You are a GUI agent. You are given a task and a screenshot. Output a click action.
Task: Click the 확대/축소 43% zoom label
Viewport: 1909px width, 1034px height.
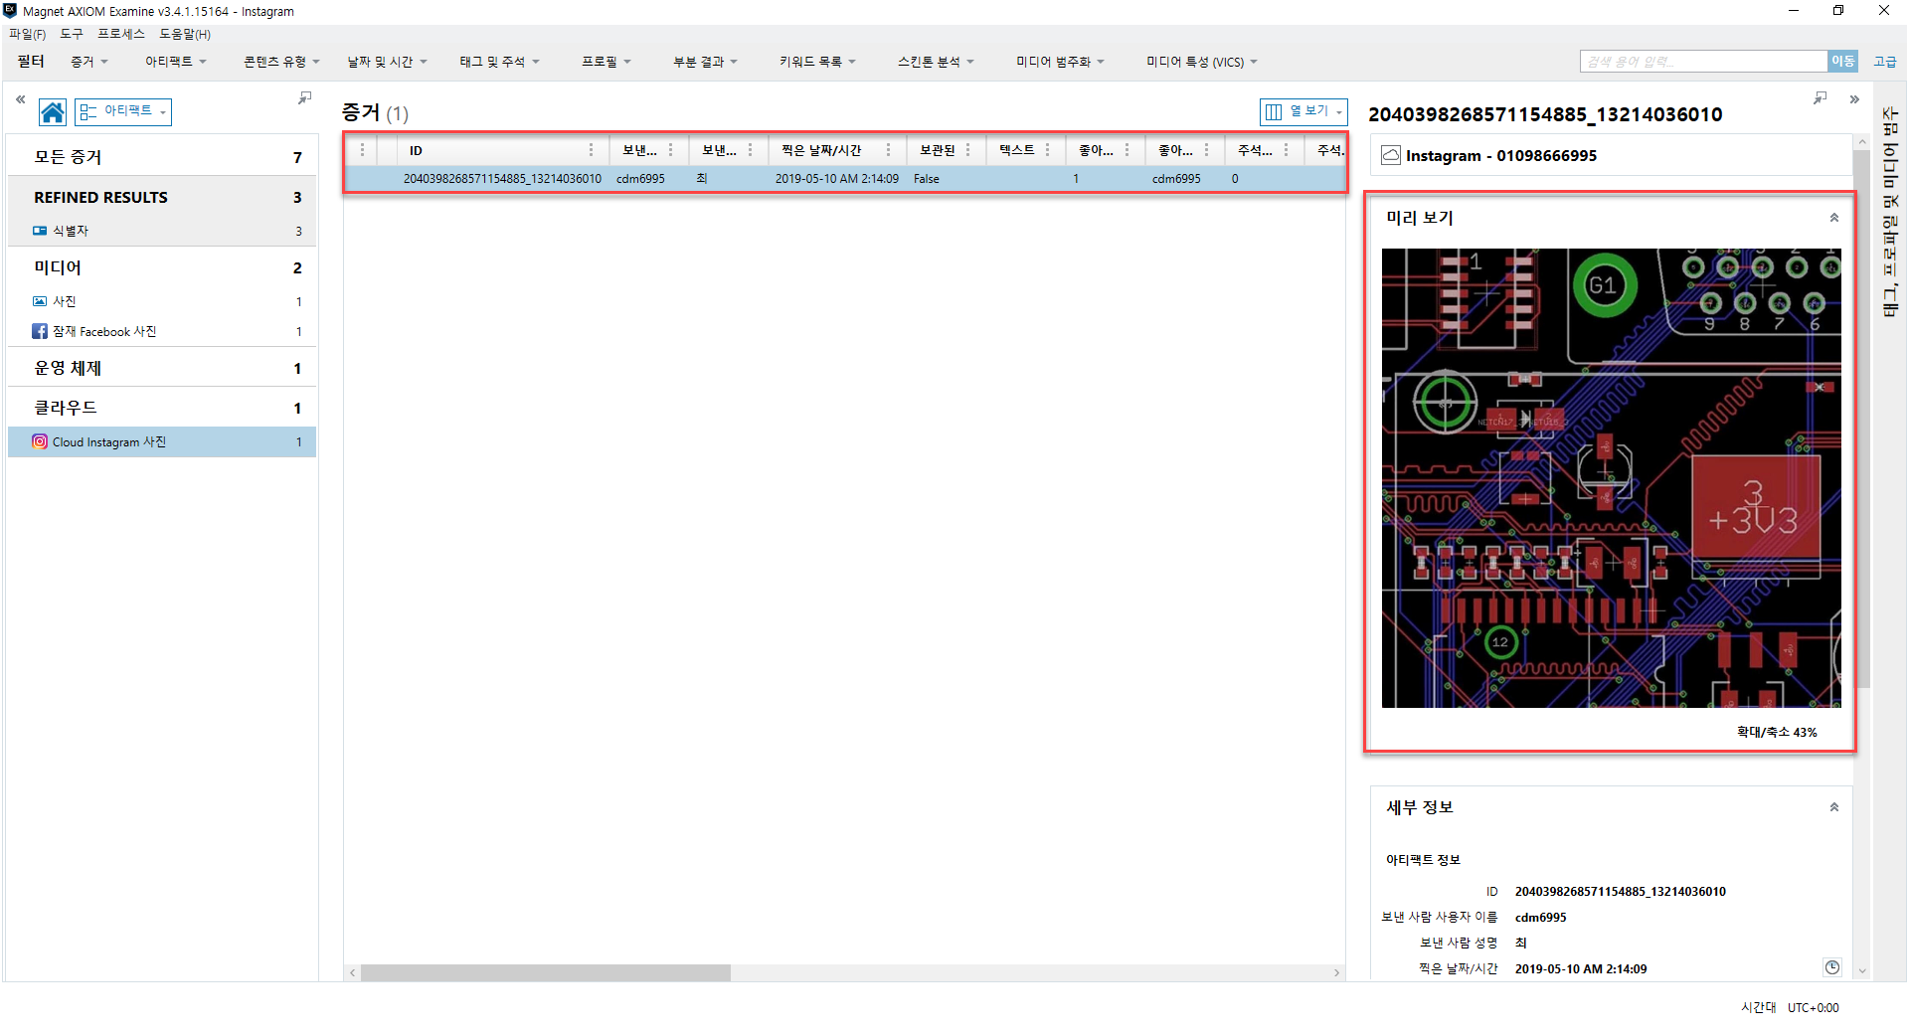(1777, 732)
